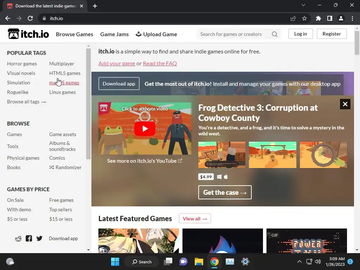The image size is (360, 270).
Task: Open Read the FAQ link
Action: [x=160, y=63]
